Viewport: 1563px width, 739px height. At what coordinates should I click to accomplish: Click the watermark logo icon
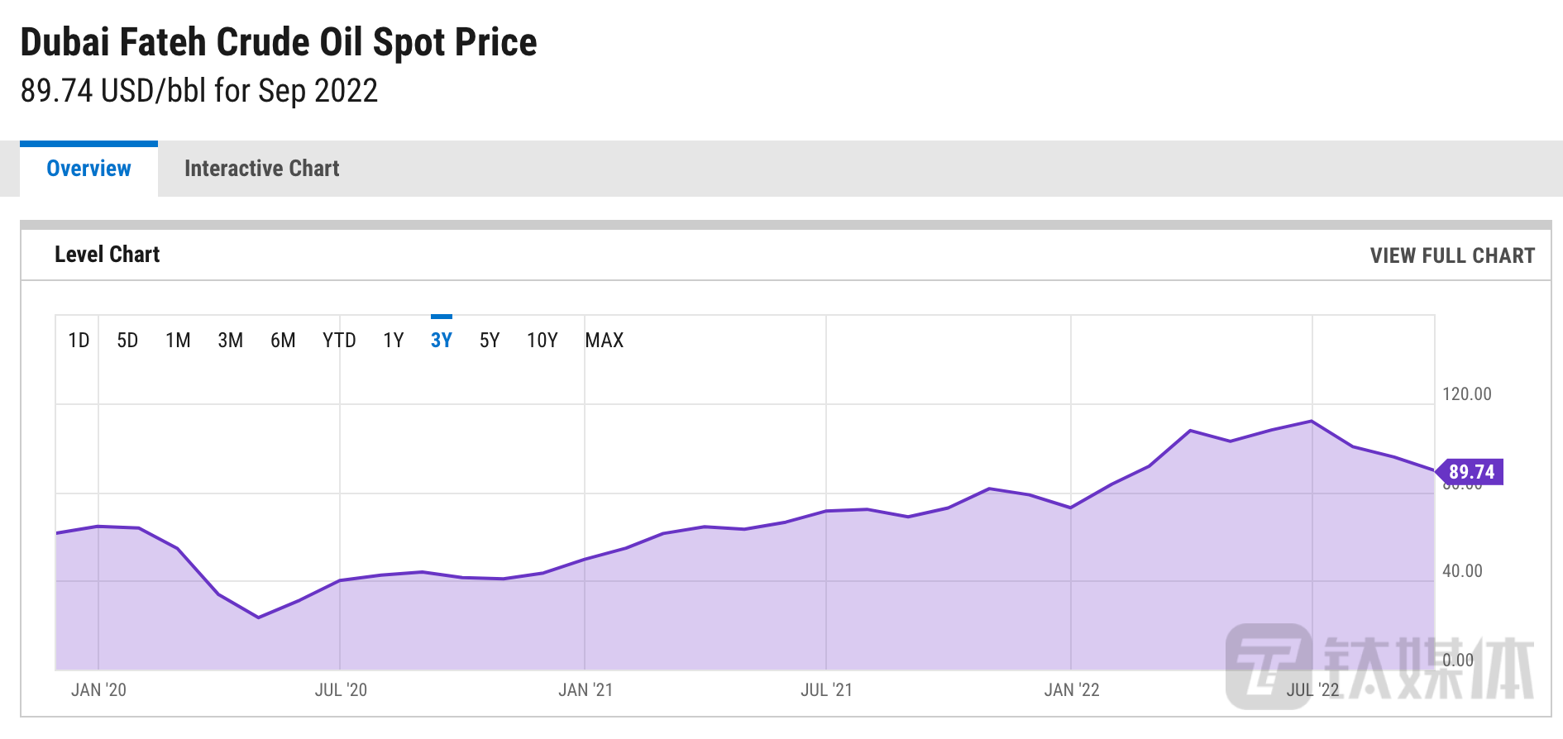(x=1269, y=665)
